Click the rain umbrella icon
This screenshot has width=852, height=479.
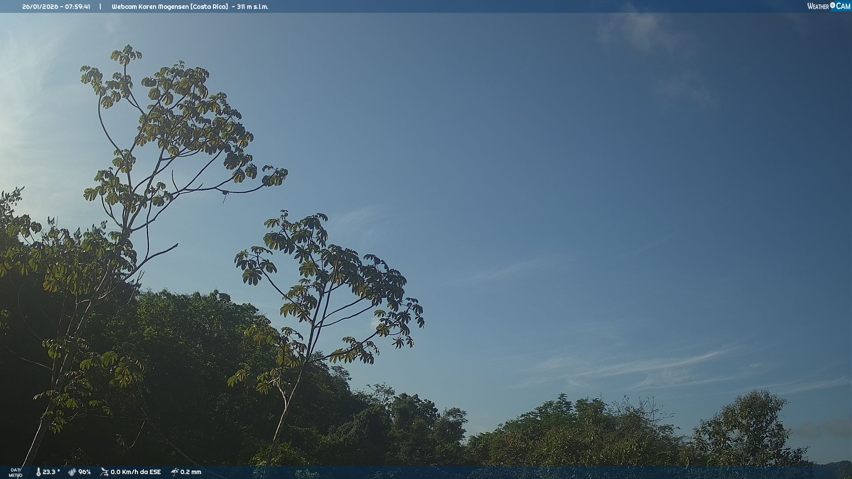tap(174, 472)
